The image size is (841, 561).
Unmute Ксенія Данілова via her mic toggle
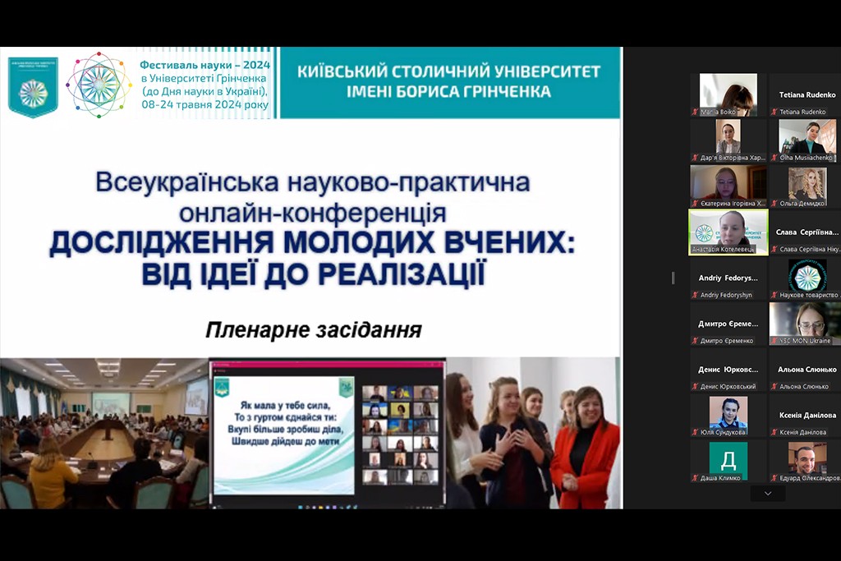point(773,431)
